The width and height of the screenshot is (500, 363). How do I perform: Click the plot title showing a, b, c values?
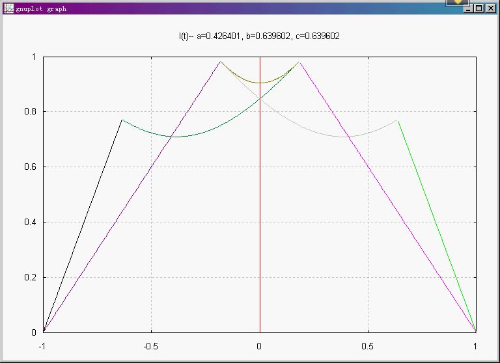pyautogui.click(x=259, y=36)
